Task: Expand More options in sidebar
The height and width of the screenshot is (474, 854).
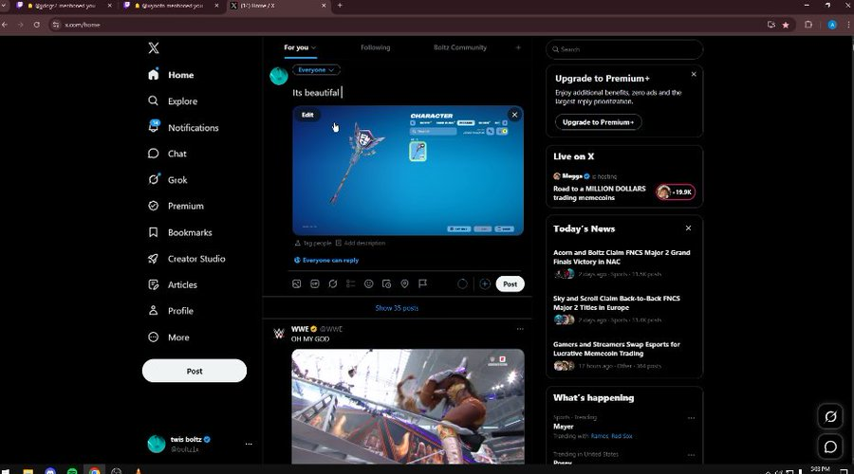Action: point(169,337)
